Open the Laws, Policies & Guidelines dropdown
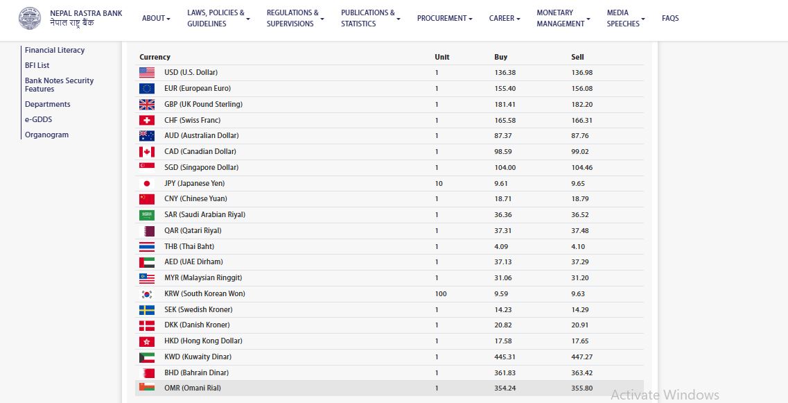This screenshot has width=788, height=403. [x=218, y=18]
